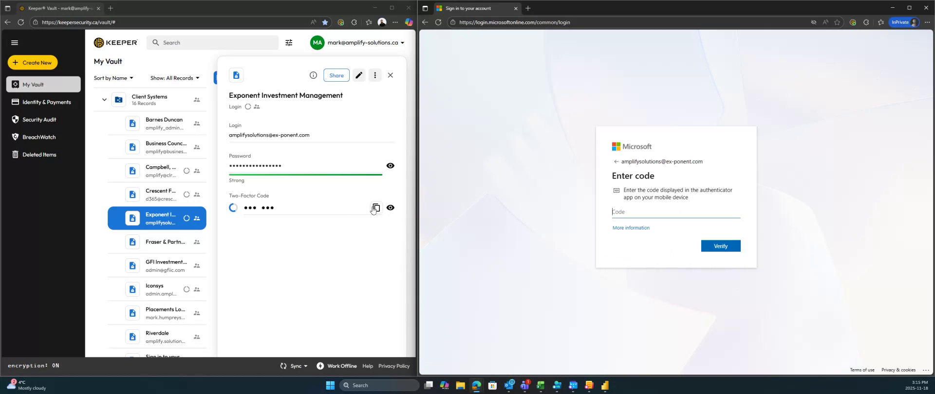Open Deleted Items in the sidebar
This screenshot has width=935, height=394.
(x=43, y=155)
